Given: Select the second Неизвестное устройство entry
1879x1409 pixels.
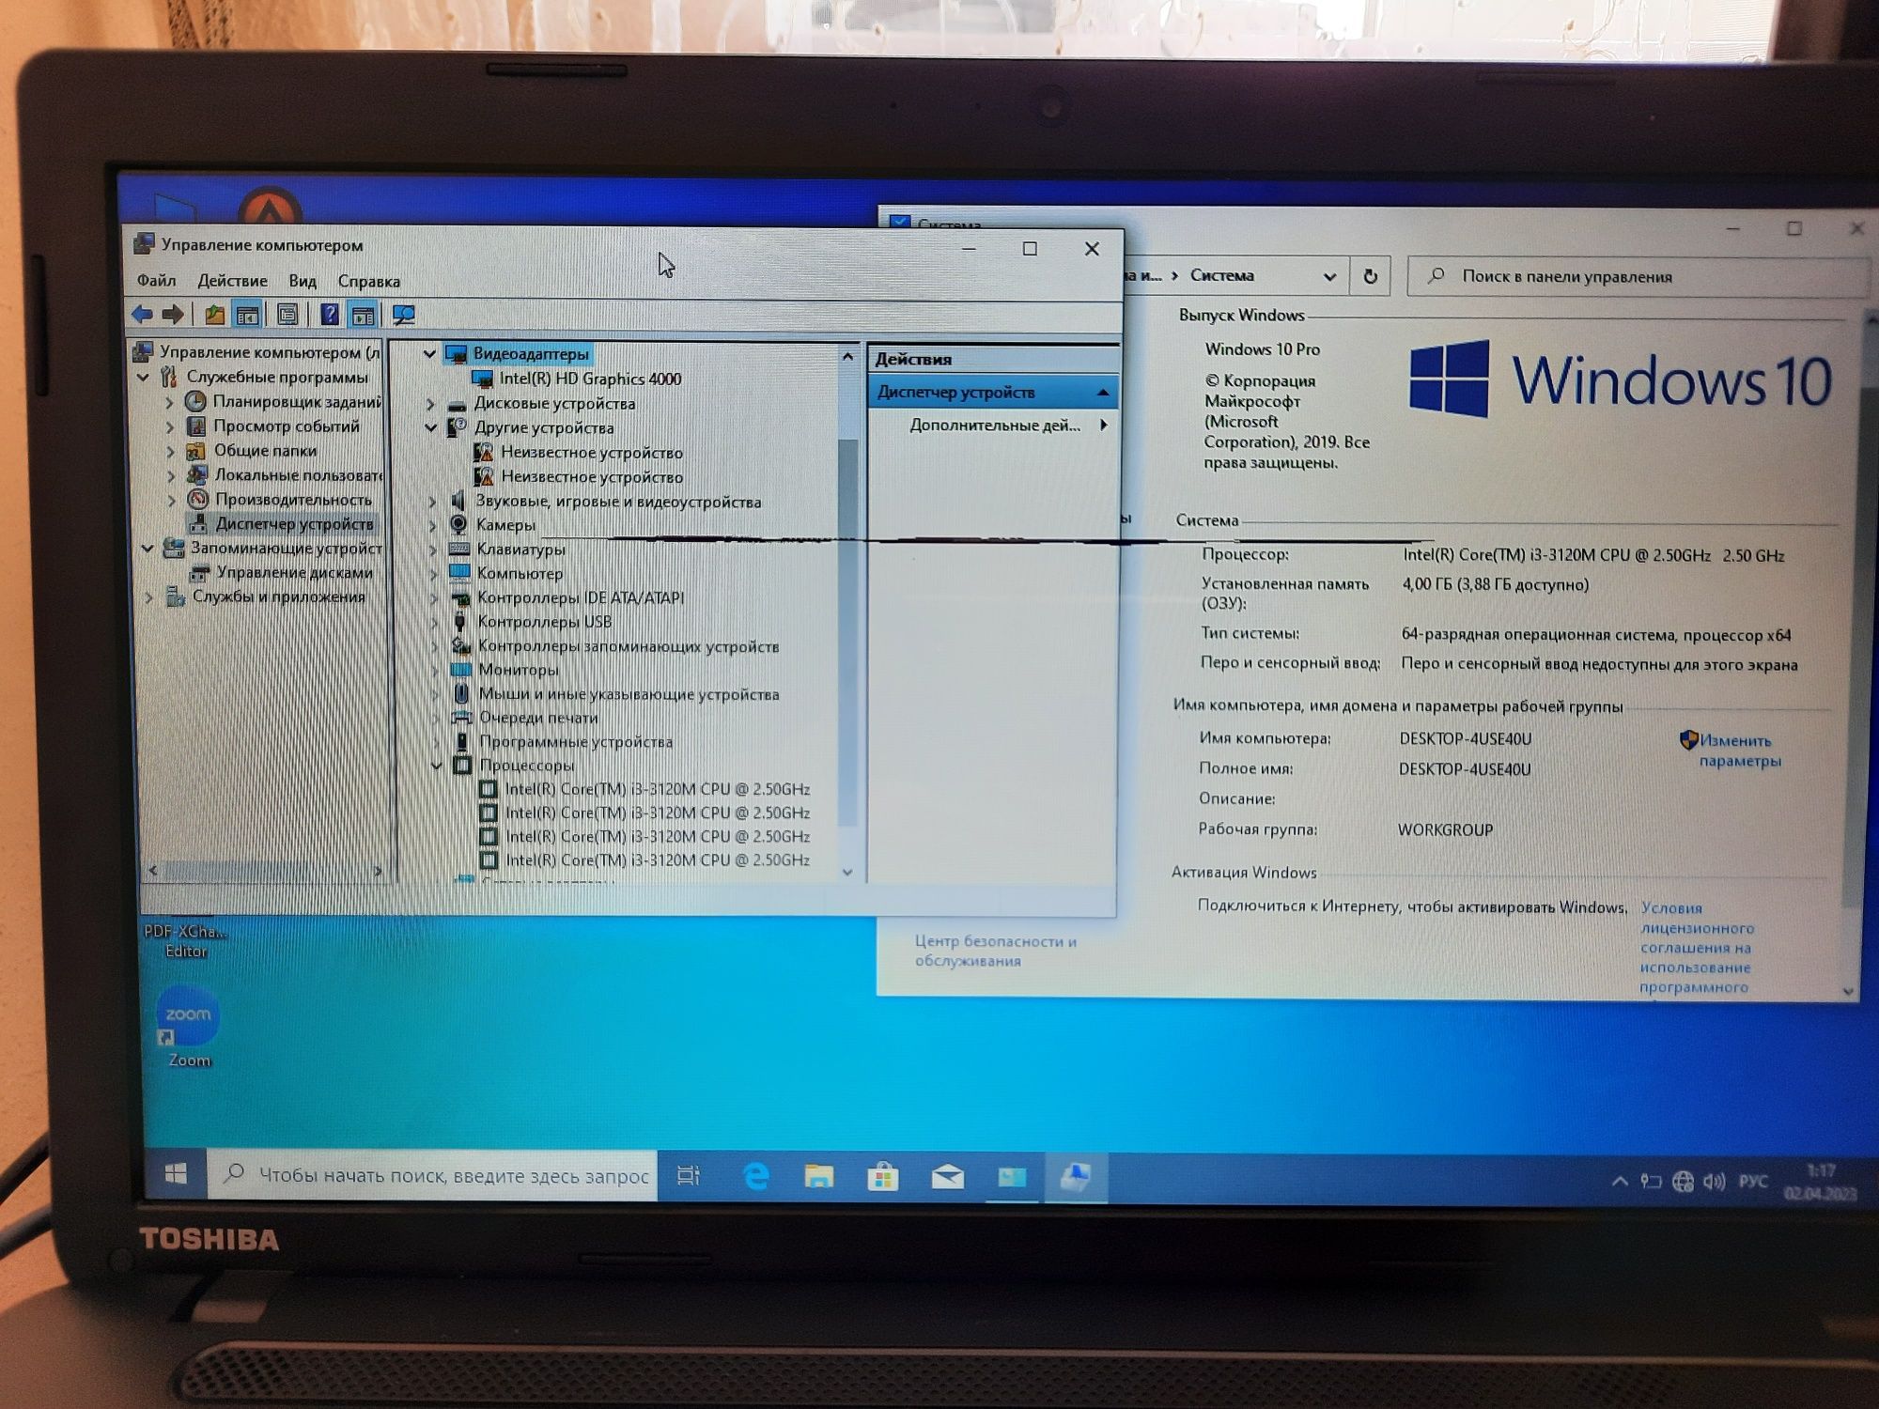Looking at the screenshot, I should 591,476.
